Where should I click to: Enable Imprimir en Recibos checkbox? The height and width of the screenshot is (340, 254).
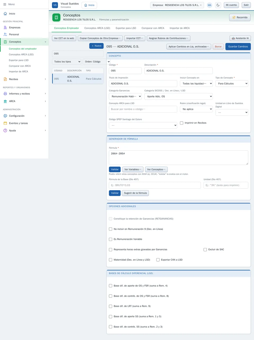pos(182,123)
